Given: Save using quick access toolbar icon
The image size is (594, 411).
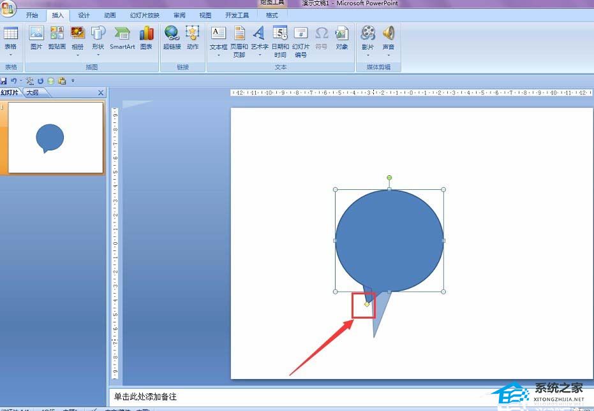Looking at the screenshot, I should click(3, 81).
